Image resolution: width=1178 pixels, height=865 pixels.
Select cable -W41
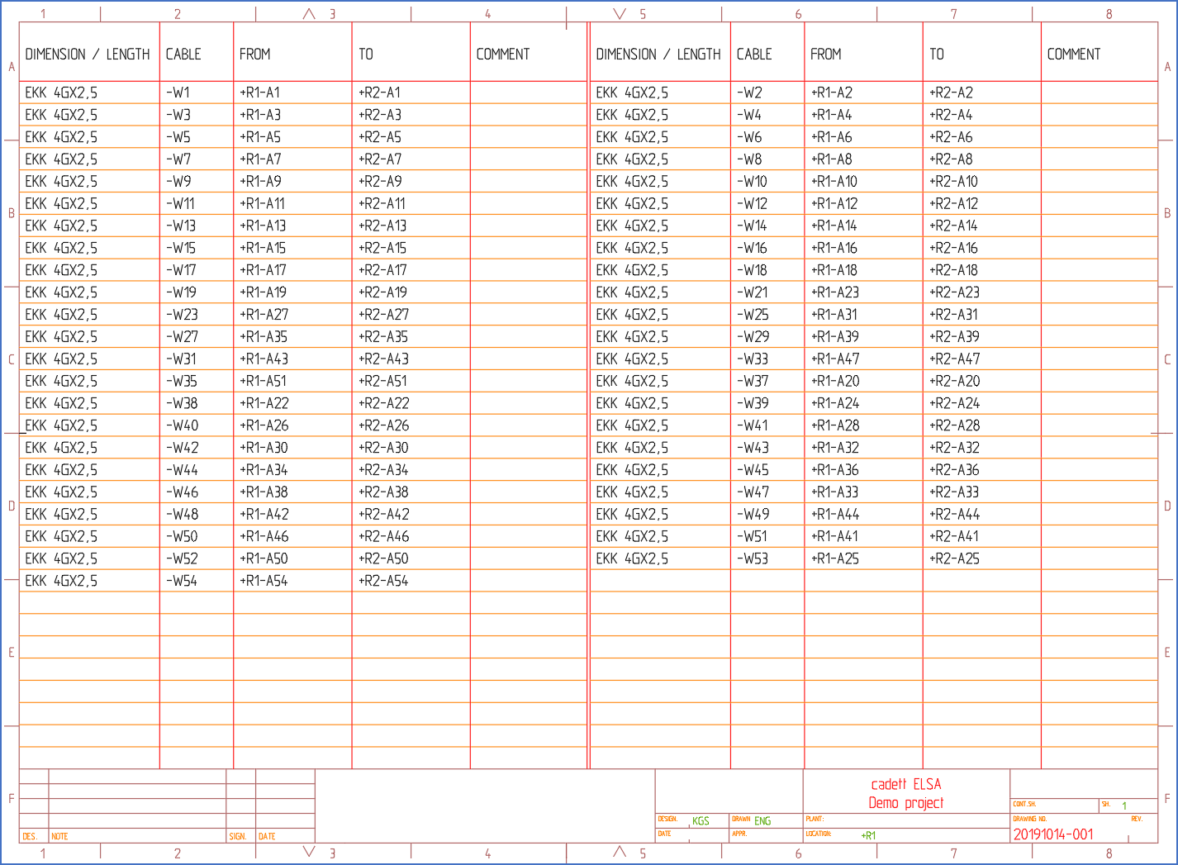click(x=752, y=427)
